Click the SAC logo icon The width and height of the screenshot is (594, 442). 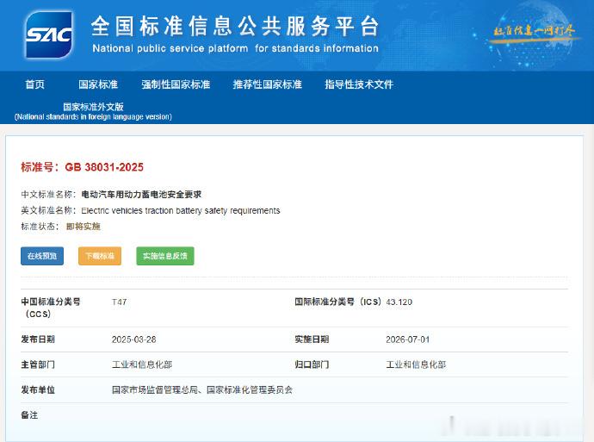(x=48, y=34)
